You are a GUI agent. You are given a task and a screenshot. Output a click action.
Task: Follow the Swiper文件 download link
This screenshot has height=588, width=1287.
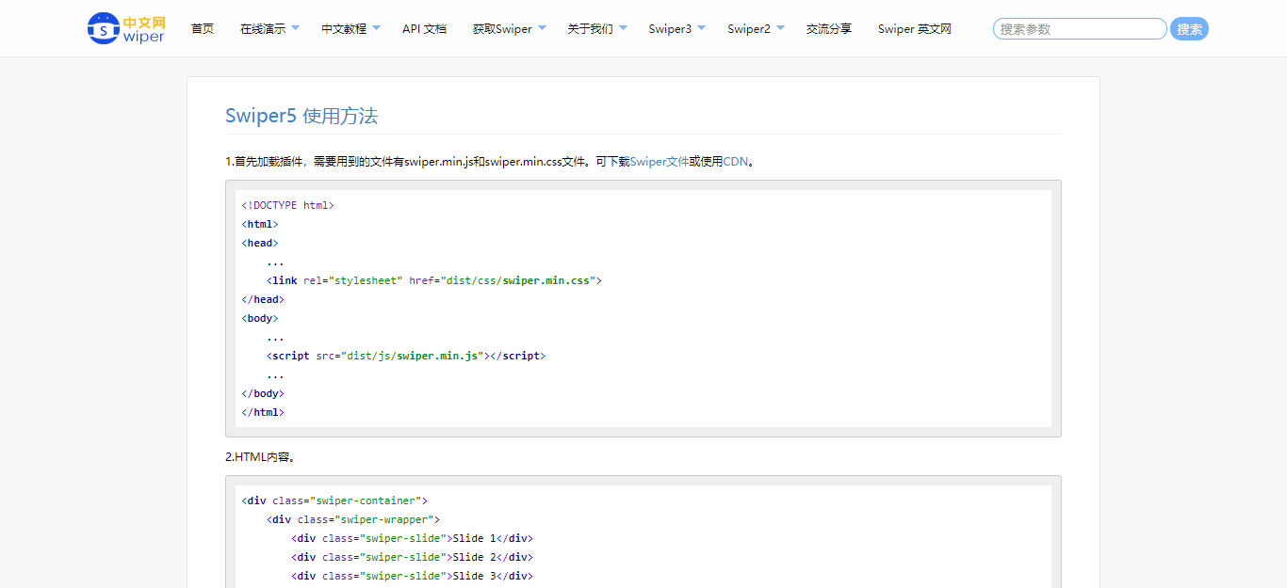660,162
